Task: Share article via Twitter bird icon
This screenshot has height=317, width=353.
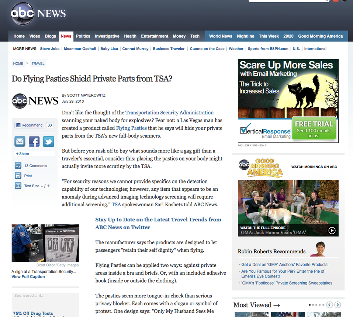Action: (x=48, y=142)
